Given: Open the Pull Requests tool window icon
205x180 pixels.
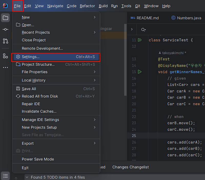Looking at the screenshot, I should click(x=5, y=41).
